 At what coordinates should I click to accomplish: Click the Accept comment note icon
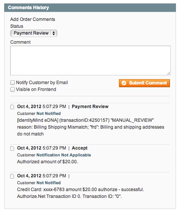point(12,148)
